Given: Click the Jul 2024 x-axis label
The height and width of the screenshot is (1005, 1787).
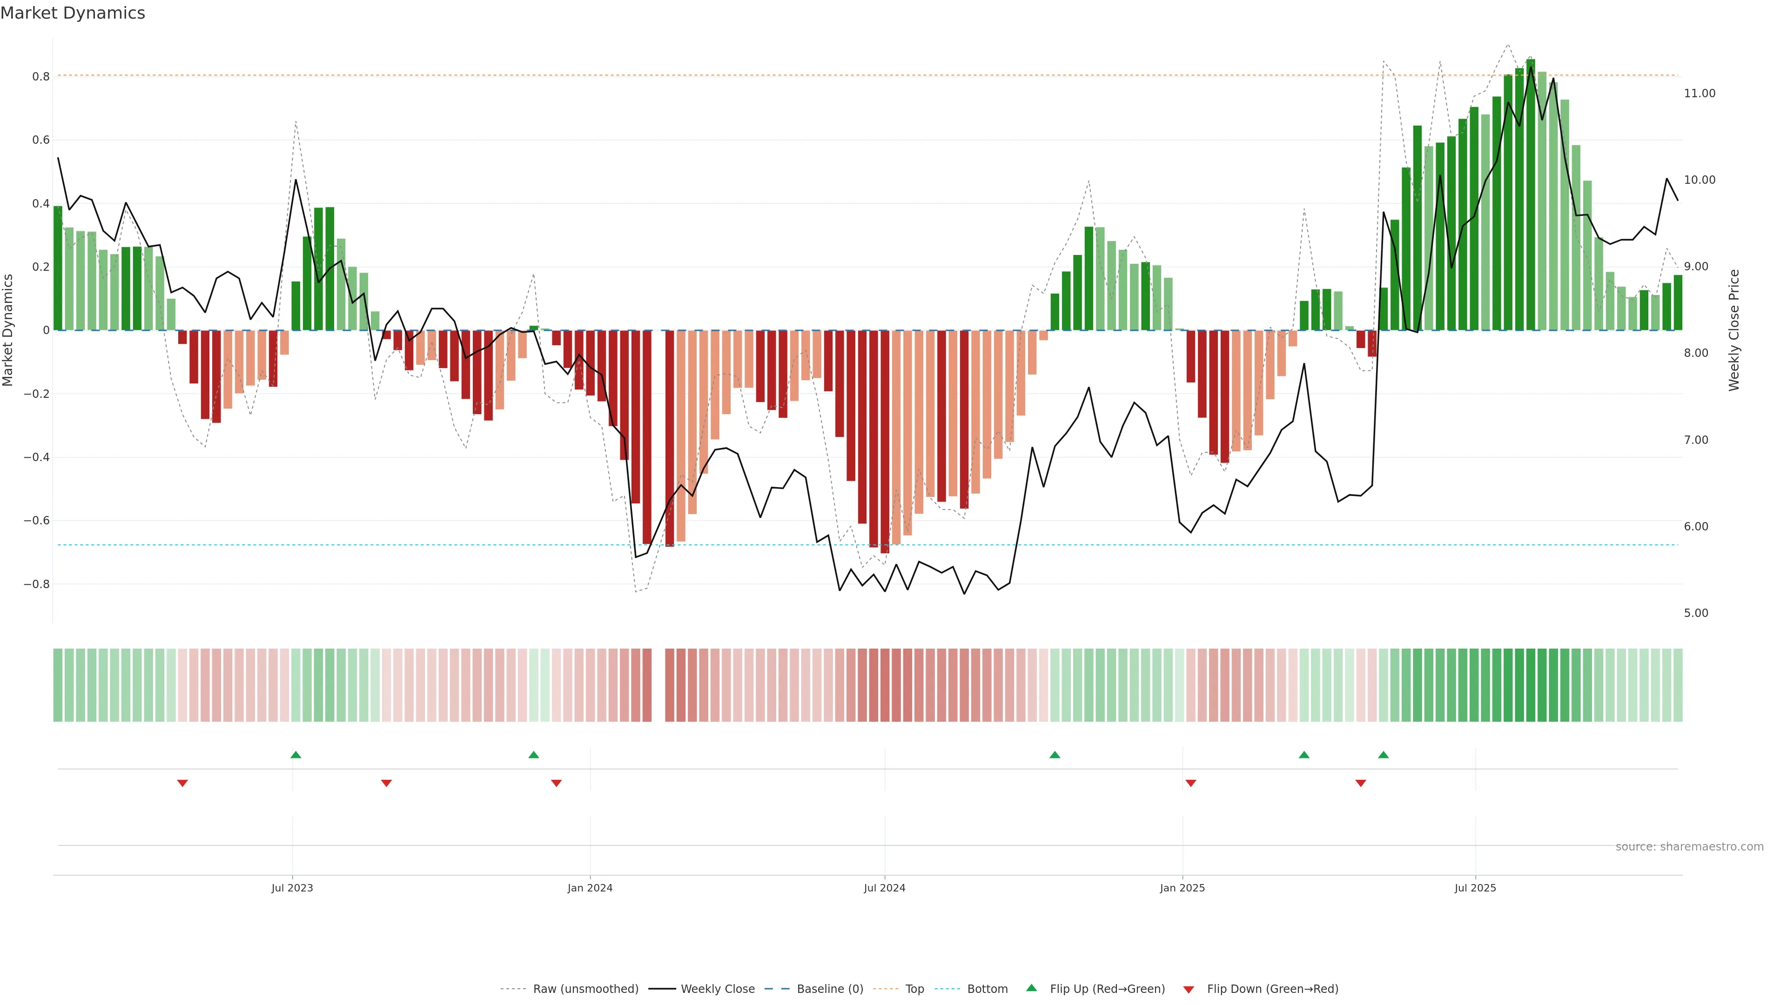Looking at the screenshot, I should pyautogui.click(x=885, y=888).
